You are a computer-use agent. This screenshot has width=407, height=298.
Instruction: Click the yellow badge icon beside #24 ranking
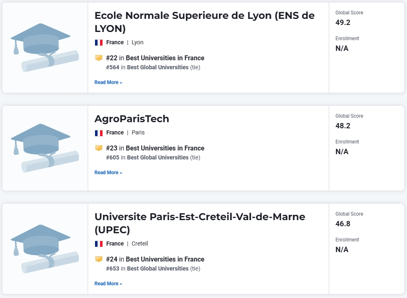click(x=99, y=259)
